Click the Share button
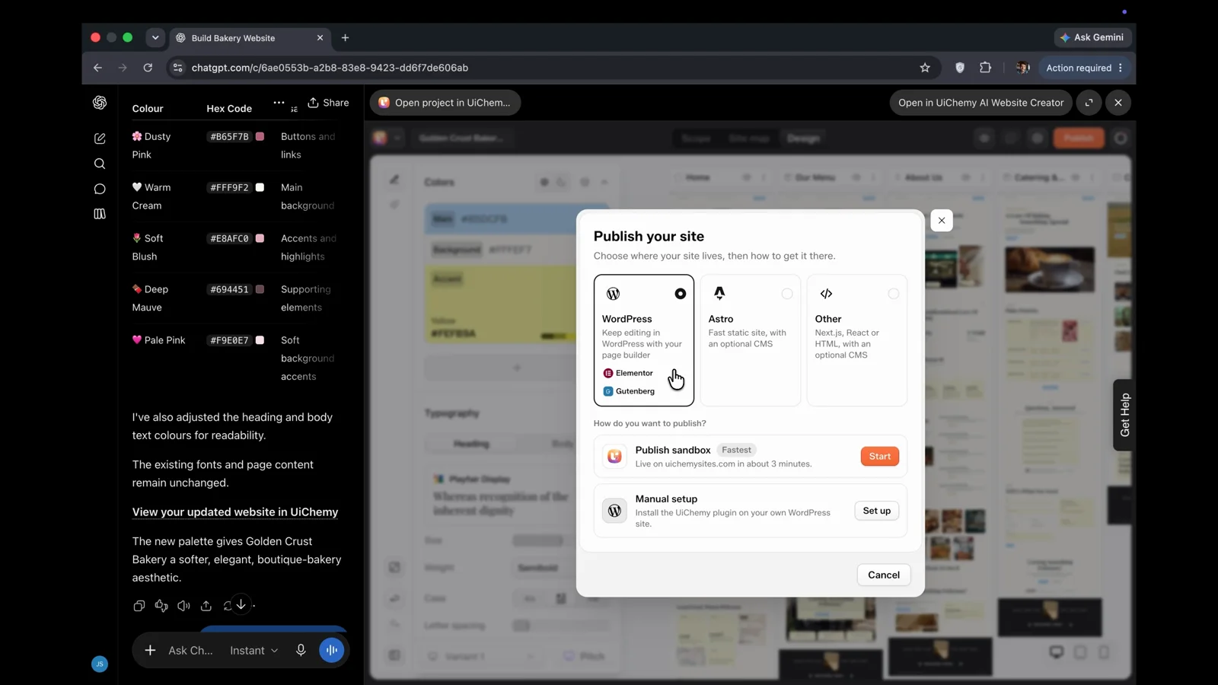Viewport: 1218px width, 685px height. coord(328,103)
